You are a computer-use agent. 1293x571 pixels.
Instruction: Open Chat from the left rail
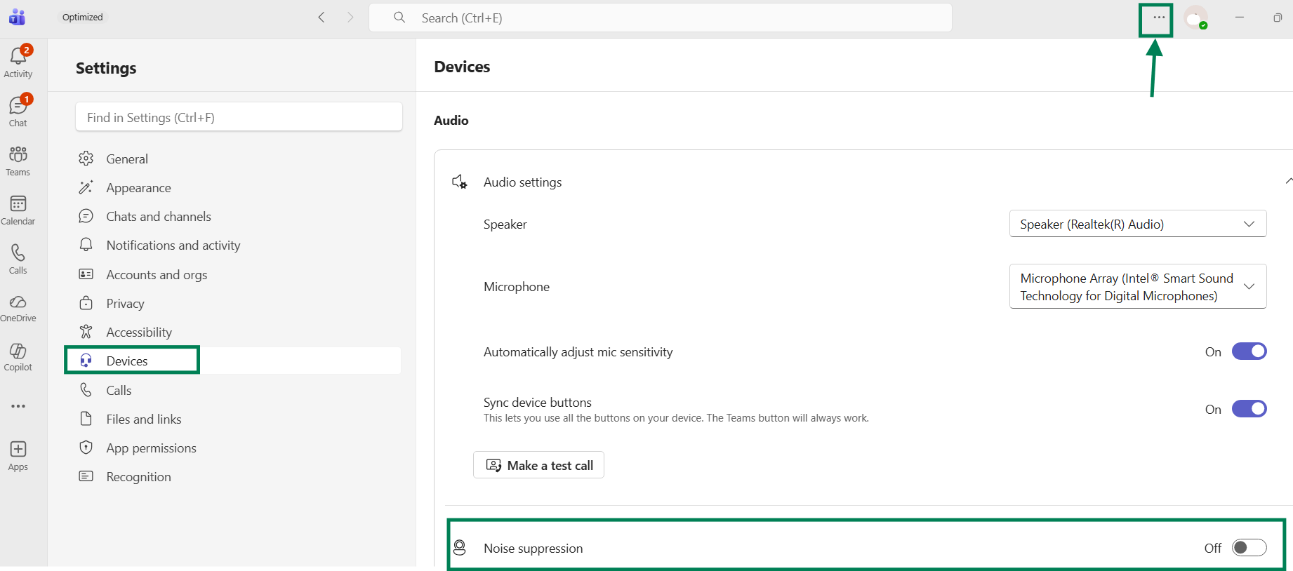point(18,112)
